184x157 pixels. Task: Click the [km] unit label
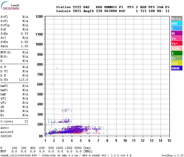87,148
